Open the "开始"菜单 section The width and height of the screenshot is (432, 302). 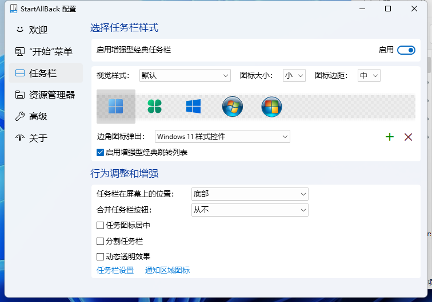point(46,51)
